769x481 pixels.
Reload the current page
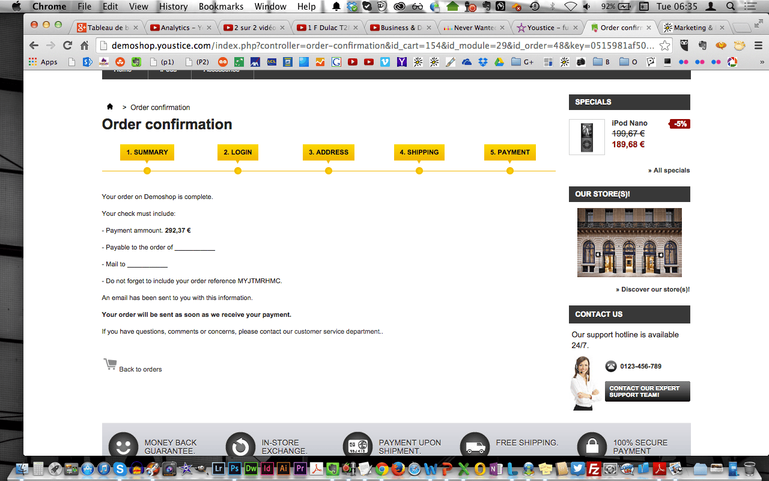tap(67, 46)
